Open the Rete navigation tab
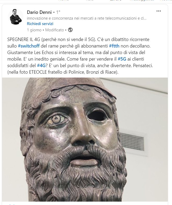Screen dimensions: 172x205 click(90, 1)
